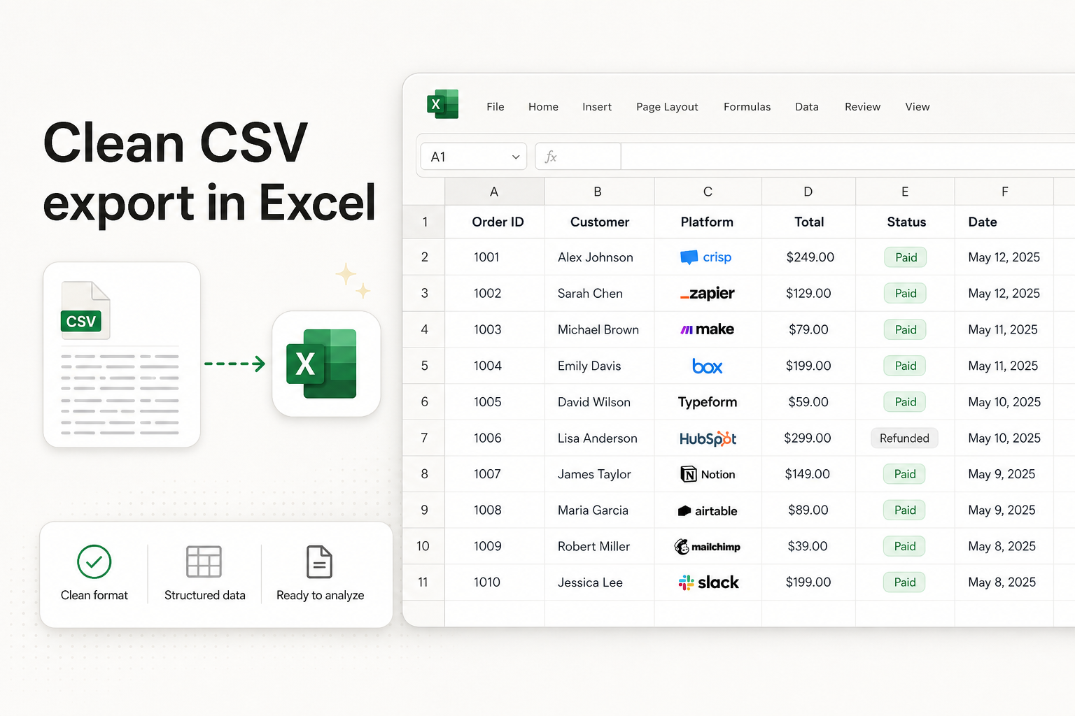The width and height of the screenshot is (1075, 716).
Task: Click the Clean format checkmark icon
Action: click(94, 561)
